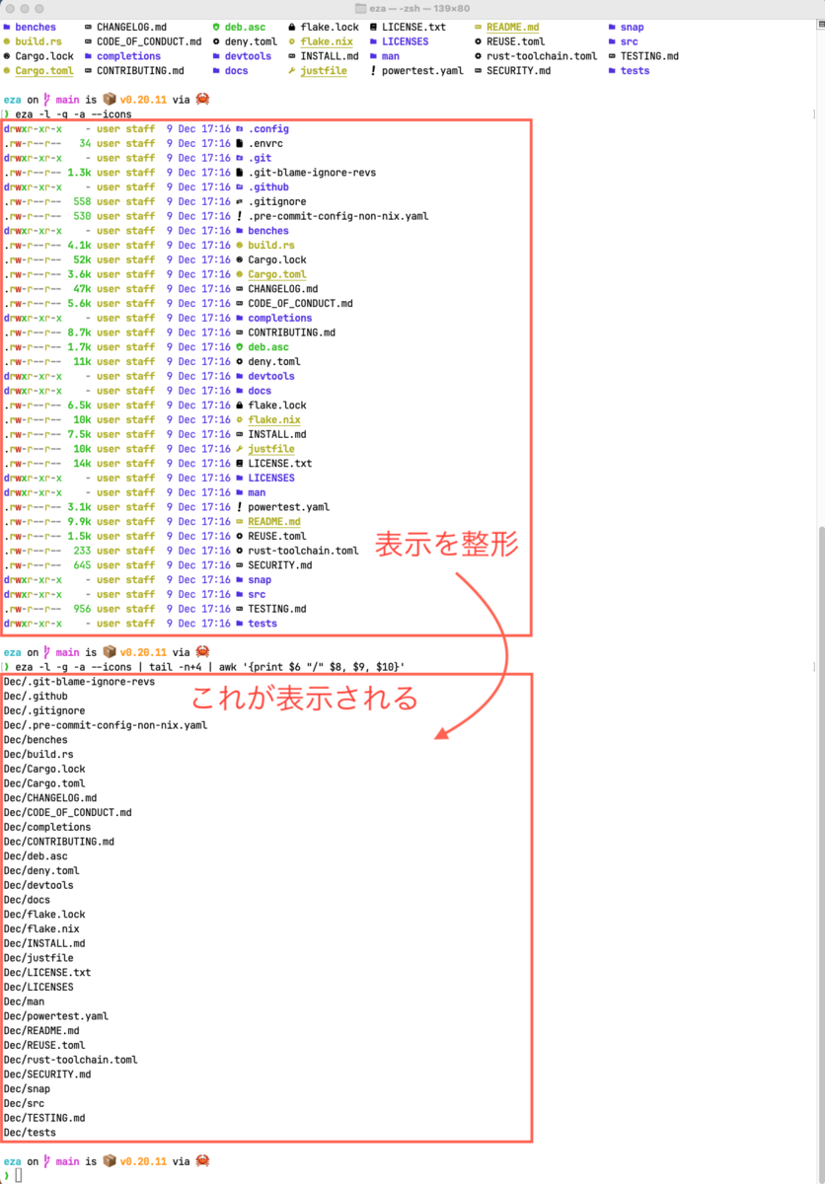Click the folder icon beside .config in long listing
Image resolution: width=825 pixels, height=1184 pixels.
pos(240,129)
